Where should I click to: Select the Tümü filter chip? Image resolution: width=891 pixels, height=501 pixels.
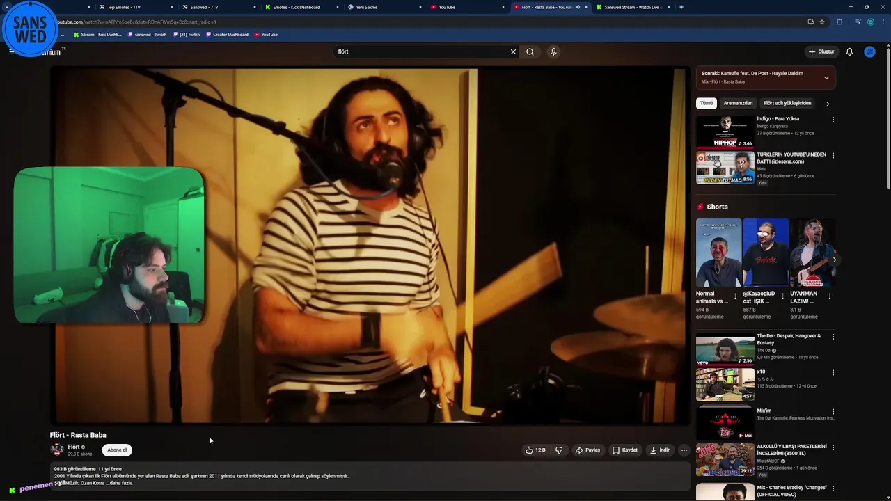point(707,103)
